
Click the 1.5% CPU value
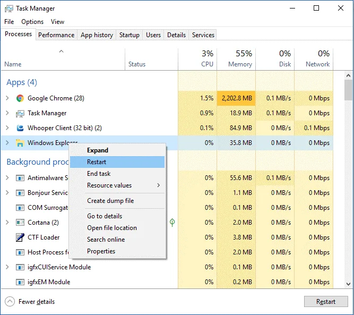pyautogui.click(x=206, y=98)
